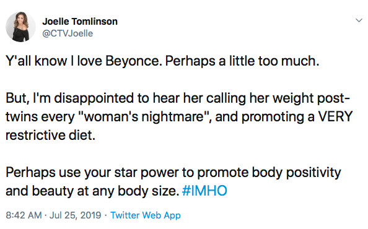
Task: Open the Twitter Web App link
Action: coord(146,215)
